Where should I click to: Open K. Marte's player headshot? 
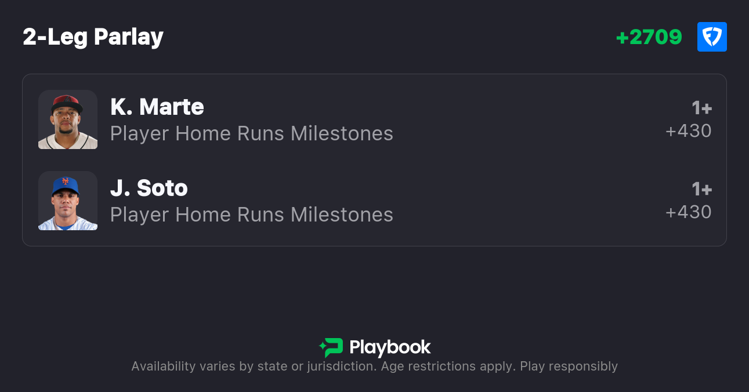click(x=68, y=119)
